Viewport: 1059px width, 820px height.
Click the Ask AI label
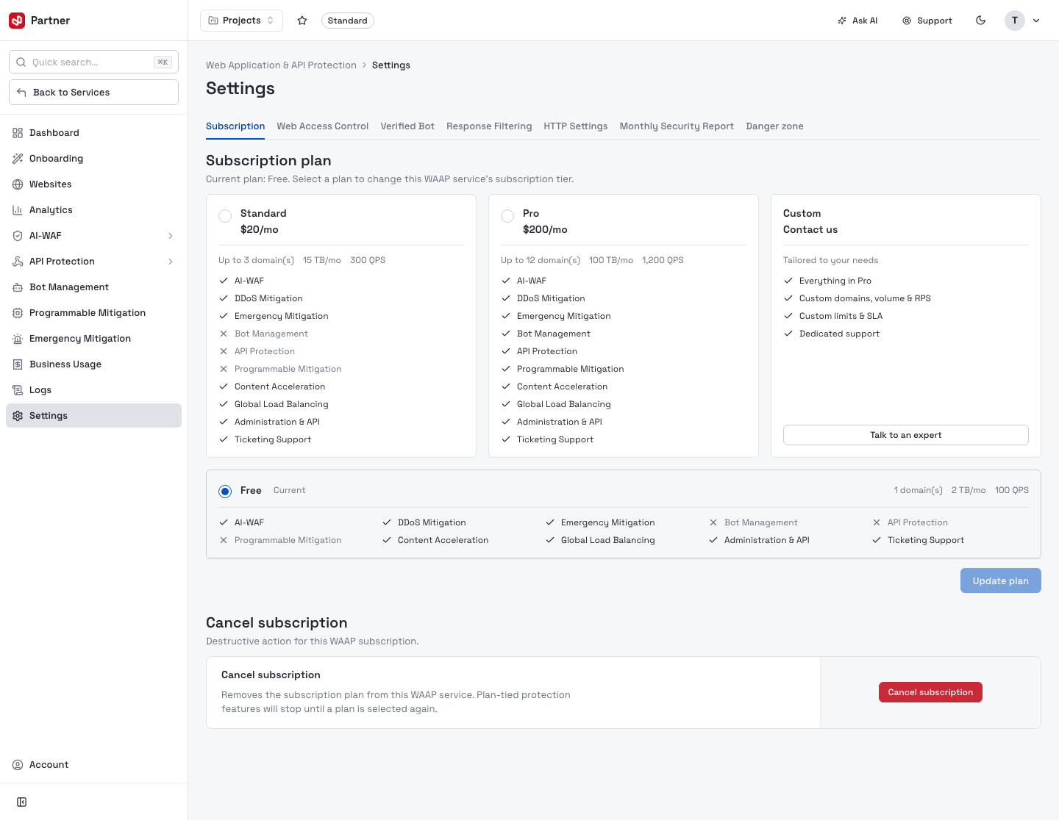(x=865, y=21)
